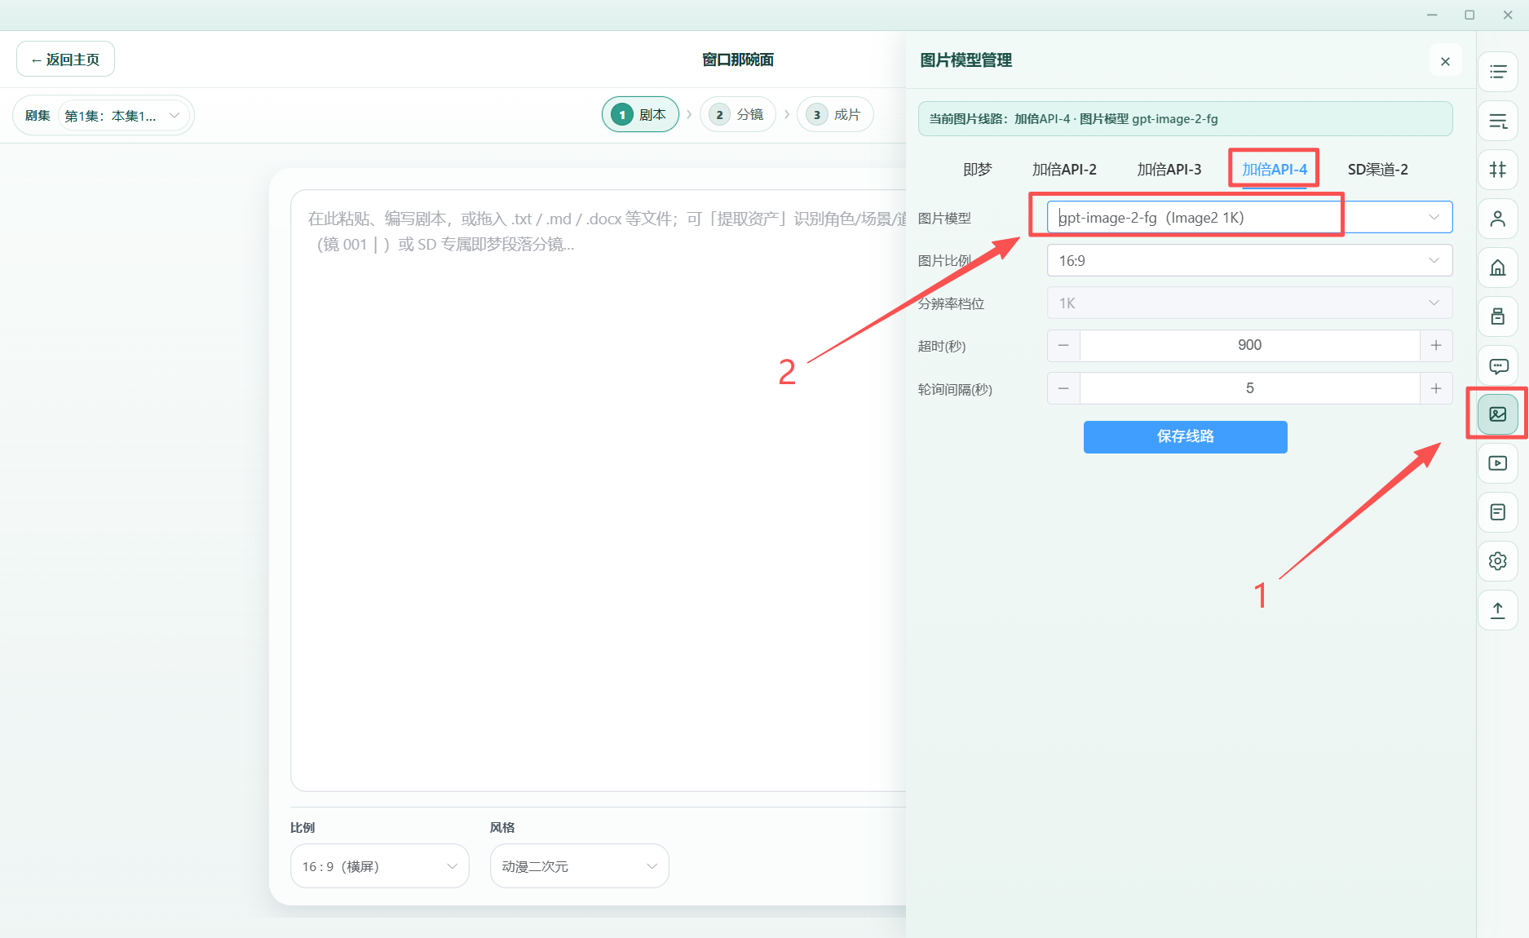Increase the 超时(秒) value with plus

[1436, 346]
